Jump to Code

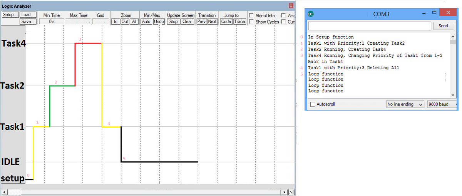click(x=226, y=22)
